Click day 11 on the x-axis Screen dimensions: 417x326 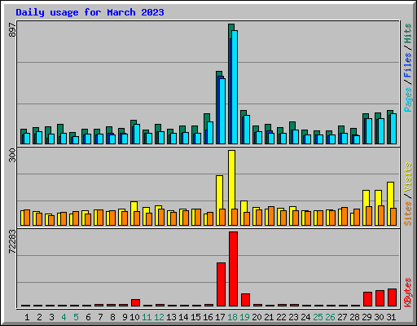click(147, 317)
